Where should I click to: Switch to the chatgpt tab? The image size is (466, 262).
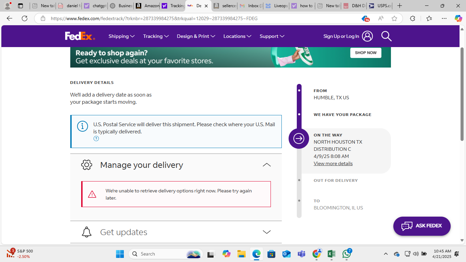95,6
